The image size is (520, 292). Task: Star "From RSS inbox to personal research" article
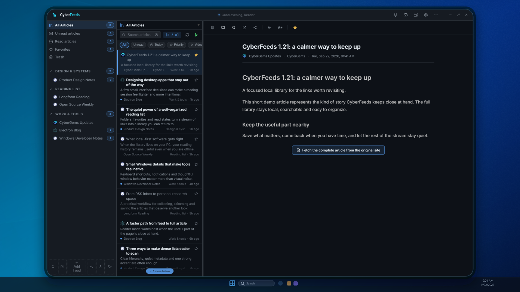point(196,194)
